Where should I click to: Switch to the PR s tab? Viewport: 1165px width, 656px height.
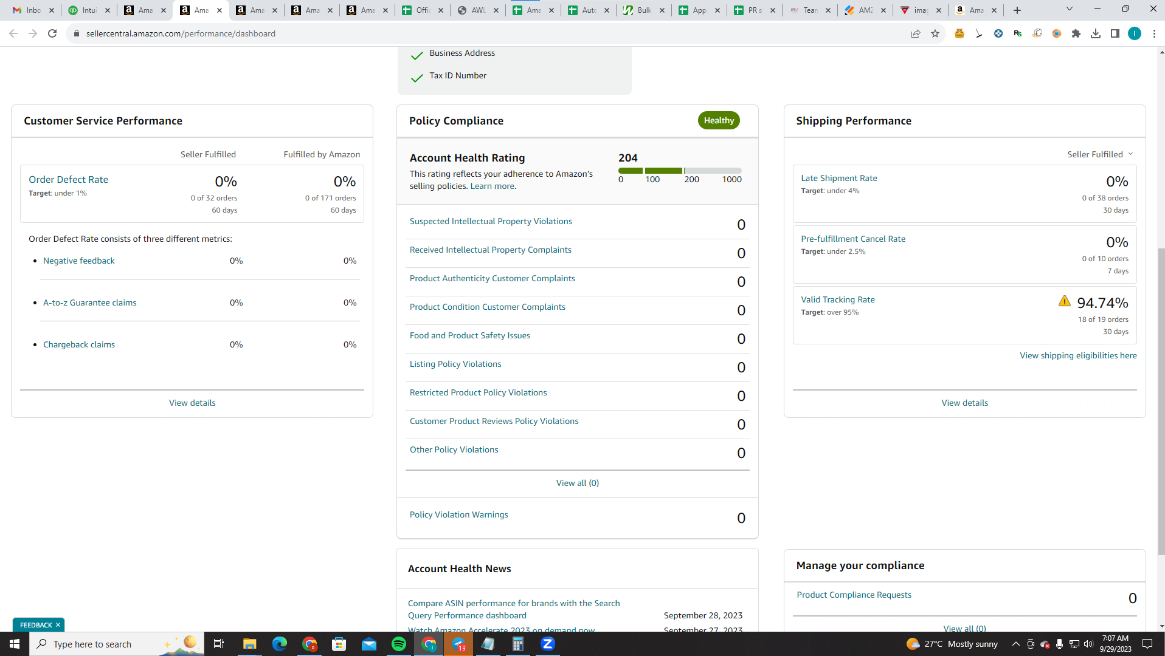tap(756, 10)
